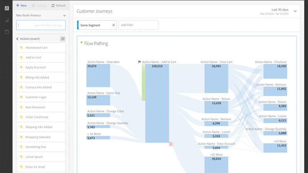Expand the Nike North America dropdown
This screenshot has width=308, height=173.
[x=64, y=16]
